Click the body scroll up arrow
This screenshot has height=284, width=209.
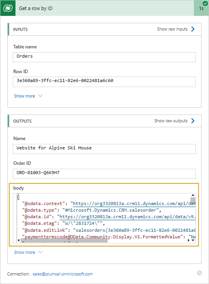click(x=193, y=195)
